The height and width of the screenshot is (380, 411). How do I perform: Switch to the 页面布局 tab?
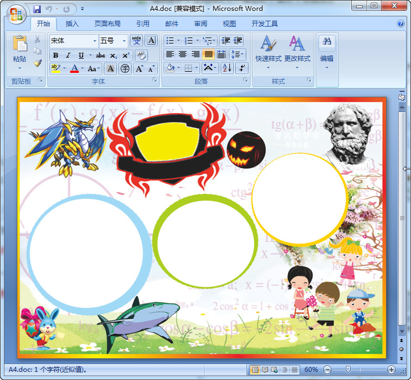[x=108, y=23]
